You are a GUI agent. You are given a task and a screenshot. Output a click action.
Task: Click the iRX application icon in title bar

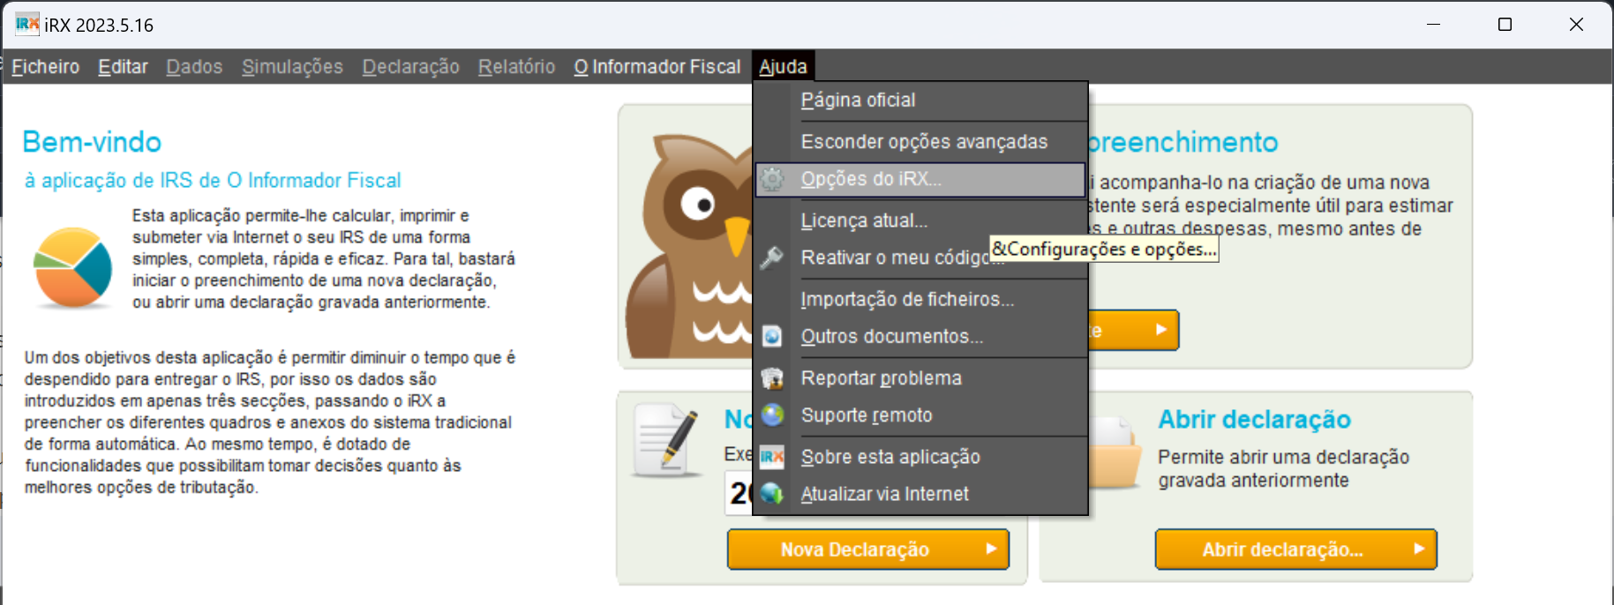click(27, 24)
